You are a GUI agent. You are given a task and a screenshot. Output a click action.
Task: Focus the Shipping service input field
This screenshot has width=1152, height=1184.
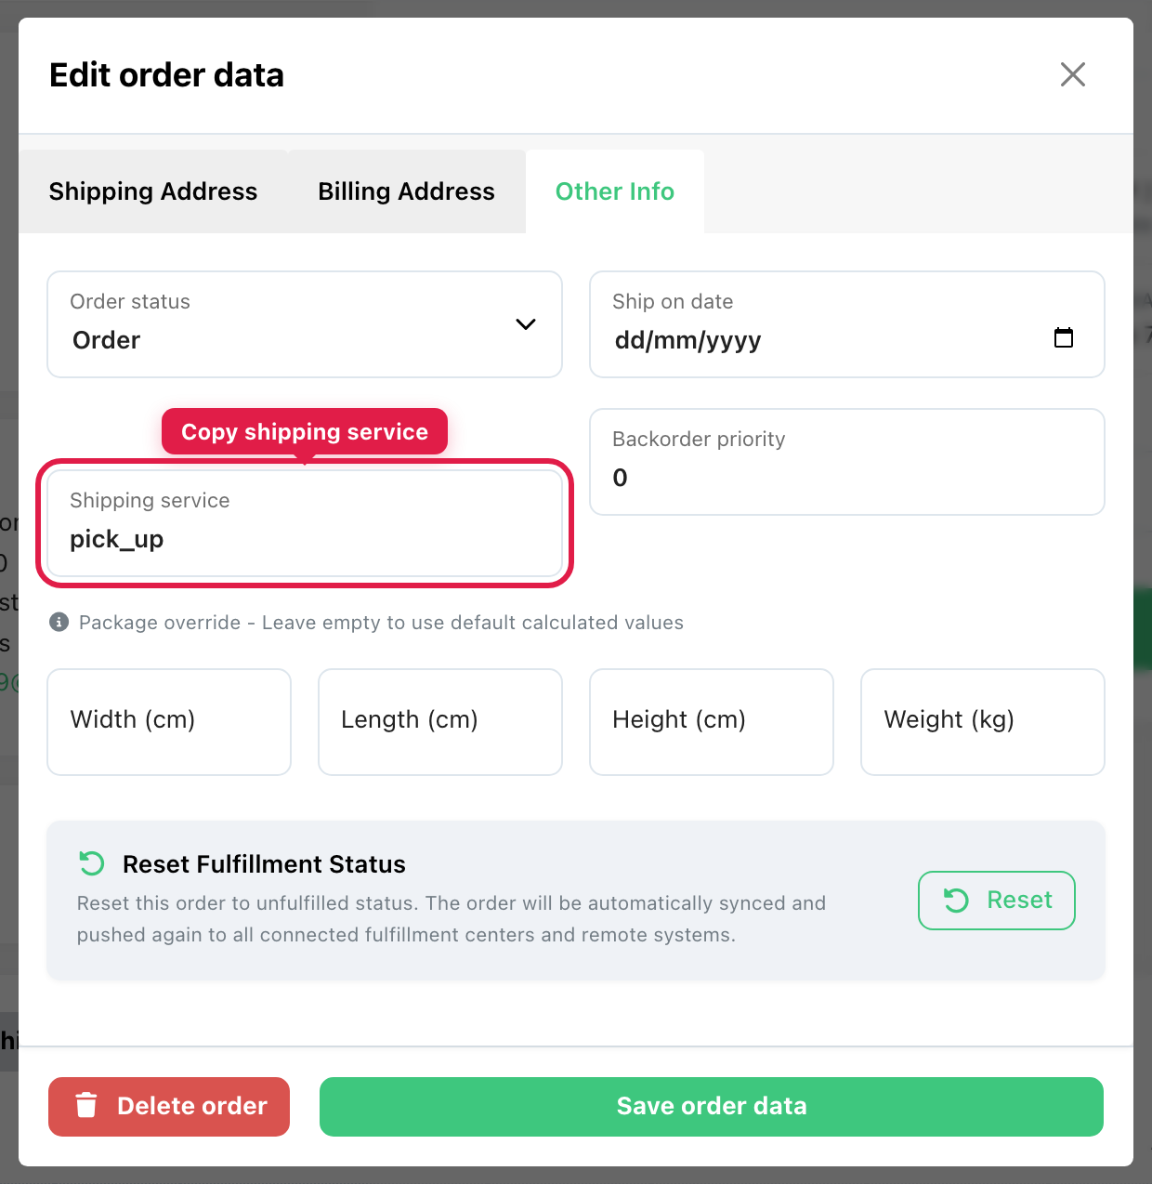(305, 523)
